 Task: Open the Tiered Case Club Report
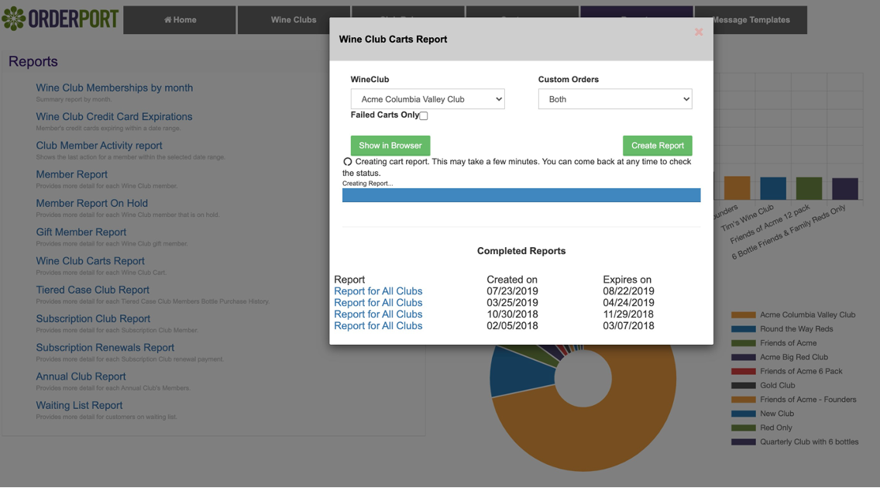pos(93,290)
